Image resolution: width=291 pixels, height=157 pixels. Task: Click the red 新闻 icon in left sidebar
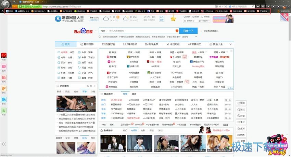4,77
